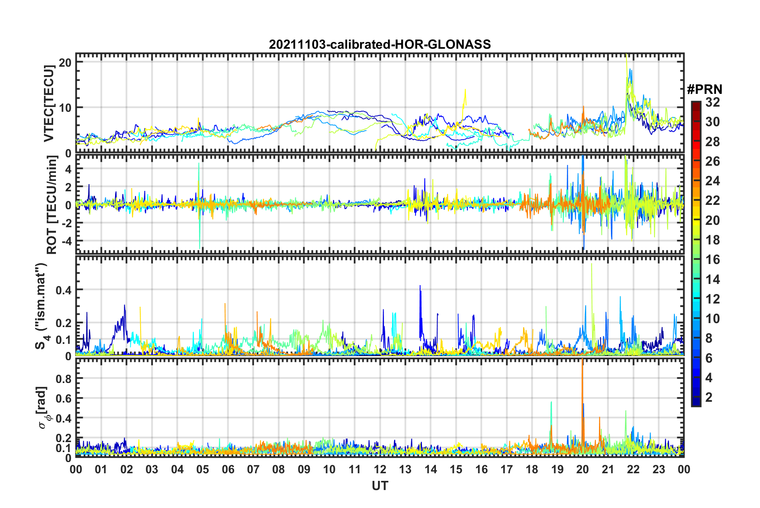Image resolution: width=760 pixels, height=508 pixels.
Task: Click the VTEC[TECU] y-axis label
Action: click(49, 103)
